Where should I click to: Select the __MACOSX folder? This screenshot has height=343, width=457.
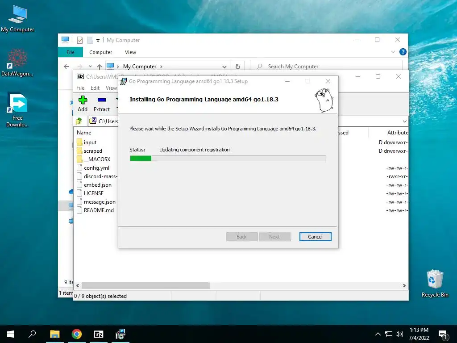pos(97,159)
